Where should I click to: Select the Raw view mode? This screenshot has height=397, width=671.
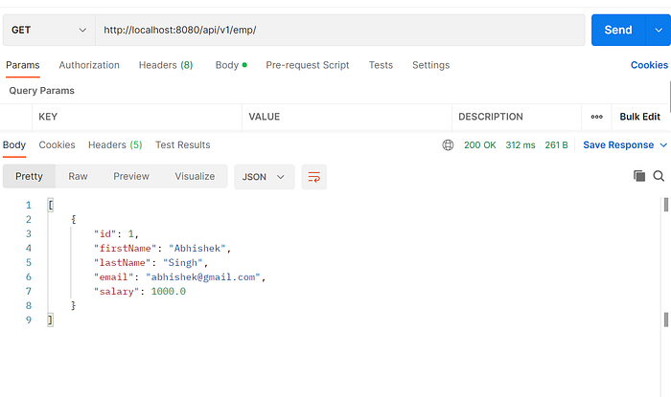pyautogui.click(x=78, y=176)
